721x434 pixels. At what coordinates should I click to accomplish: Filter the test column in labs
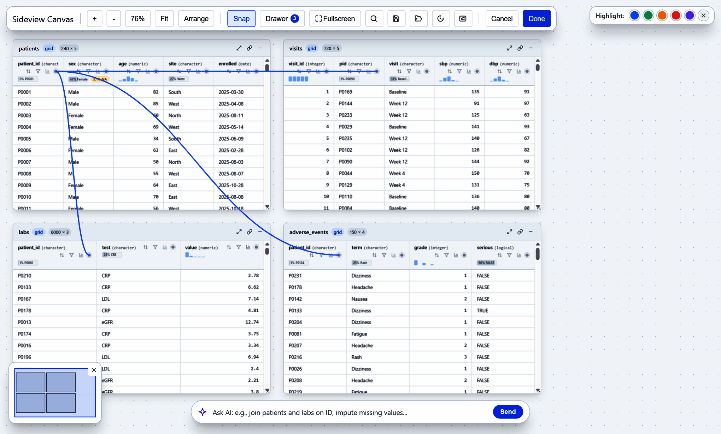(x=155, y=247)
